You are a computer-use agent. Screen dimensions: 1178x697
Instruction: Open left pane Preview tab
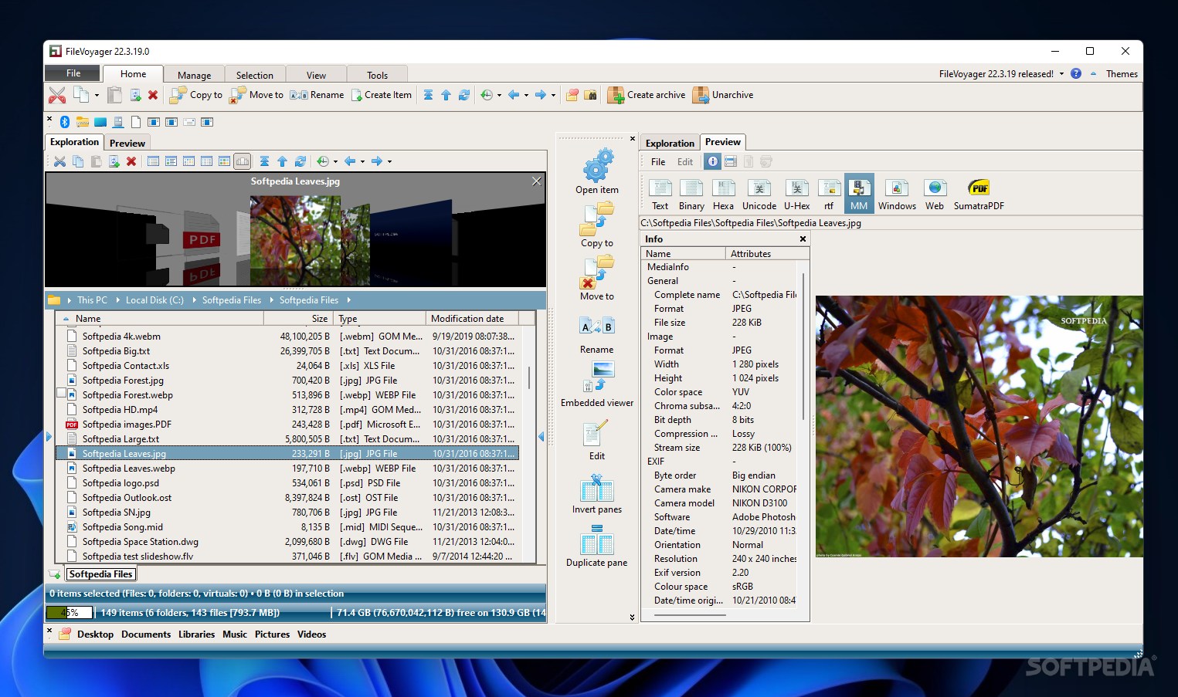127,143
